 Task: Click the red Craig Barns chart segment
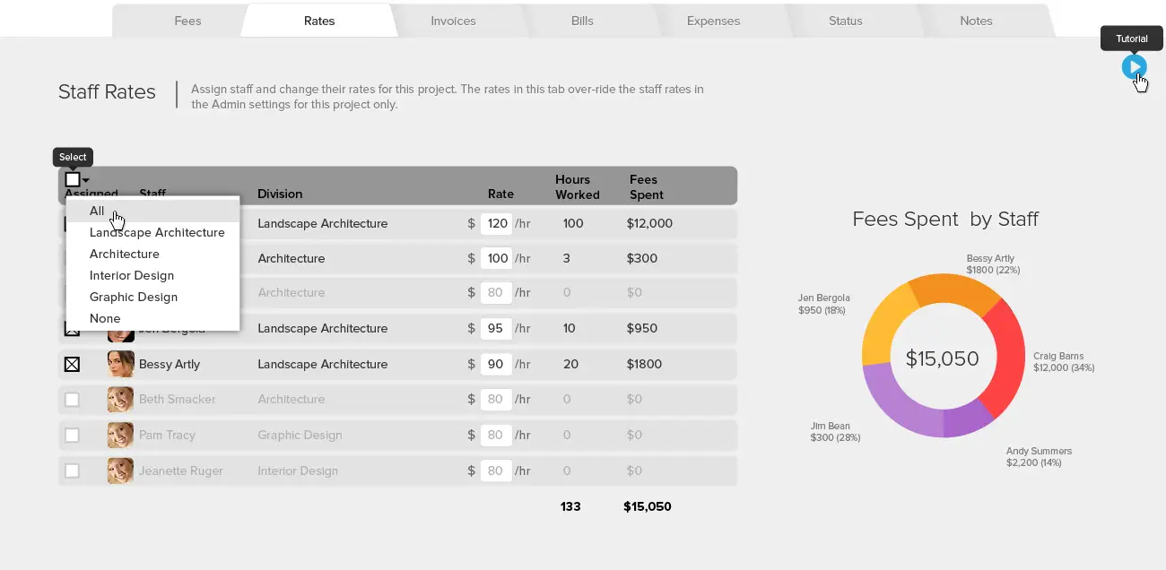point(1001,356)
